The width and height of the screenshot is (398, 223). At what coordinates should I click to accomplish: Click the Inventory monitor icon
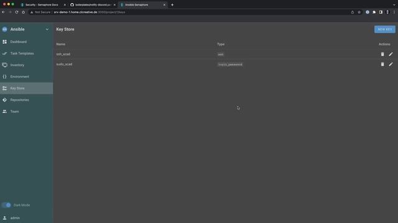4,65
